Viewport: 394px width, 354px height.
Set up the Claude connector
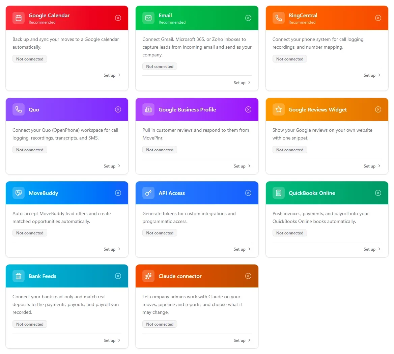coord(242,340)
